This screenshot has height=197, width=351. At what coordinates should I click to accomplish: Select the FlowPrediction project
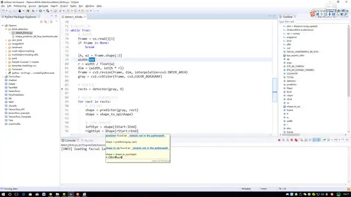click(x=16, y=95)
